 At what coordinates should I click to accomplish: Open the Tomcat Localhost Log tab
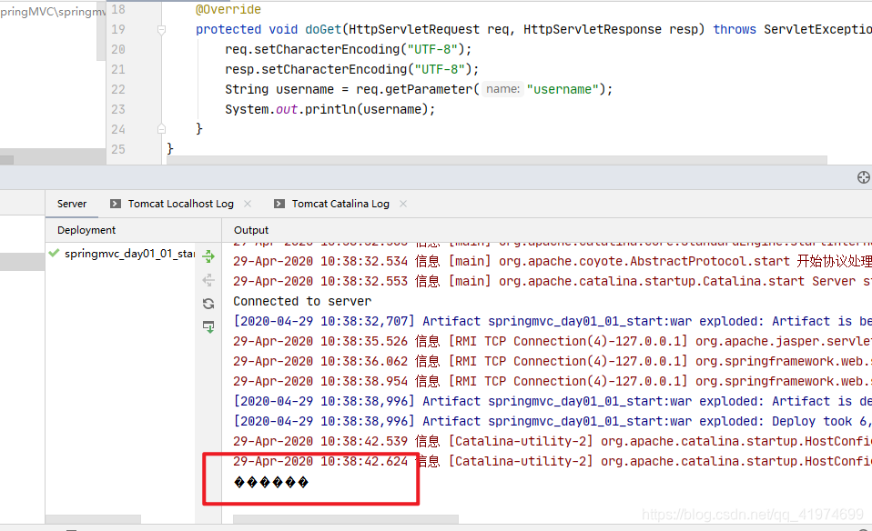tap(181, 204)
